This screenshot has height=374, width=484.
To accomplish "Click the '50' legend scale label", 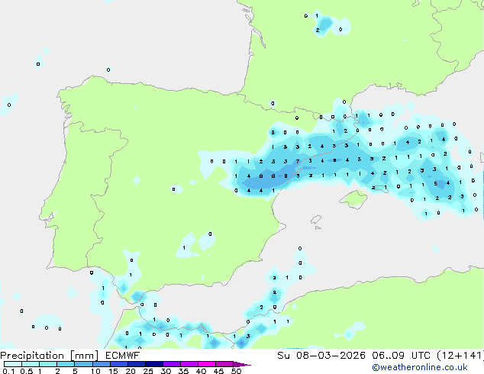I will 236,371.
